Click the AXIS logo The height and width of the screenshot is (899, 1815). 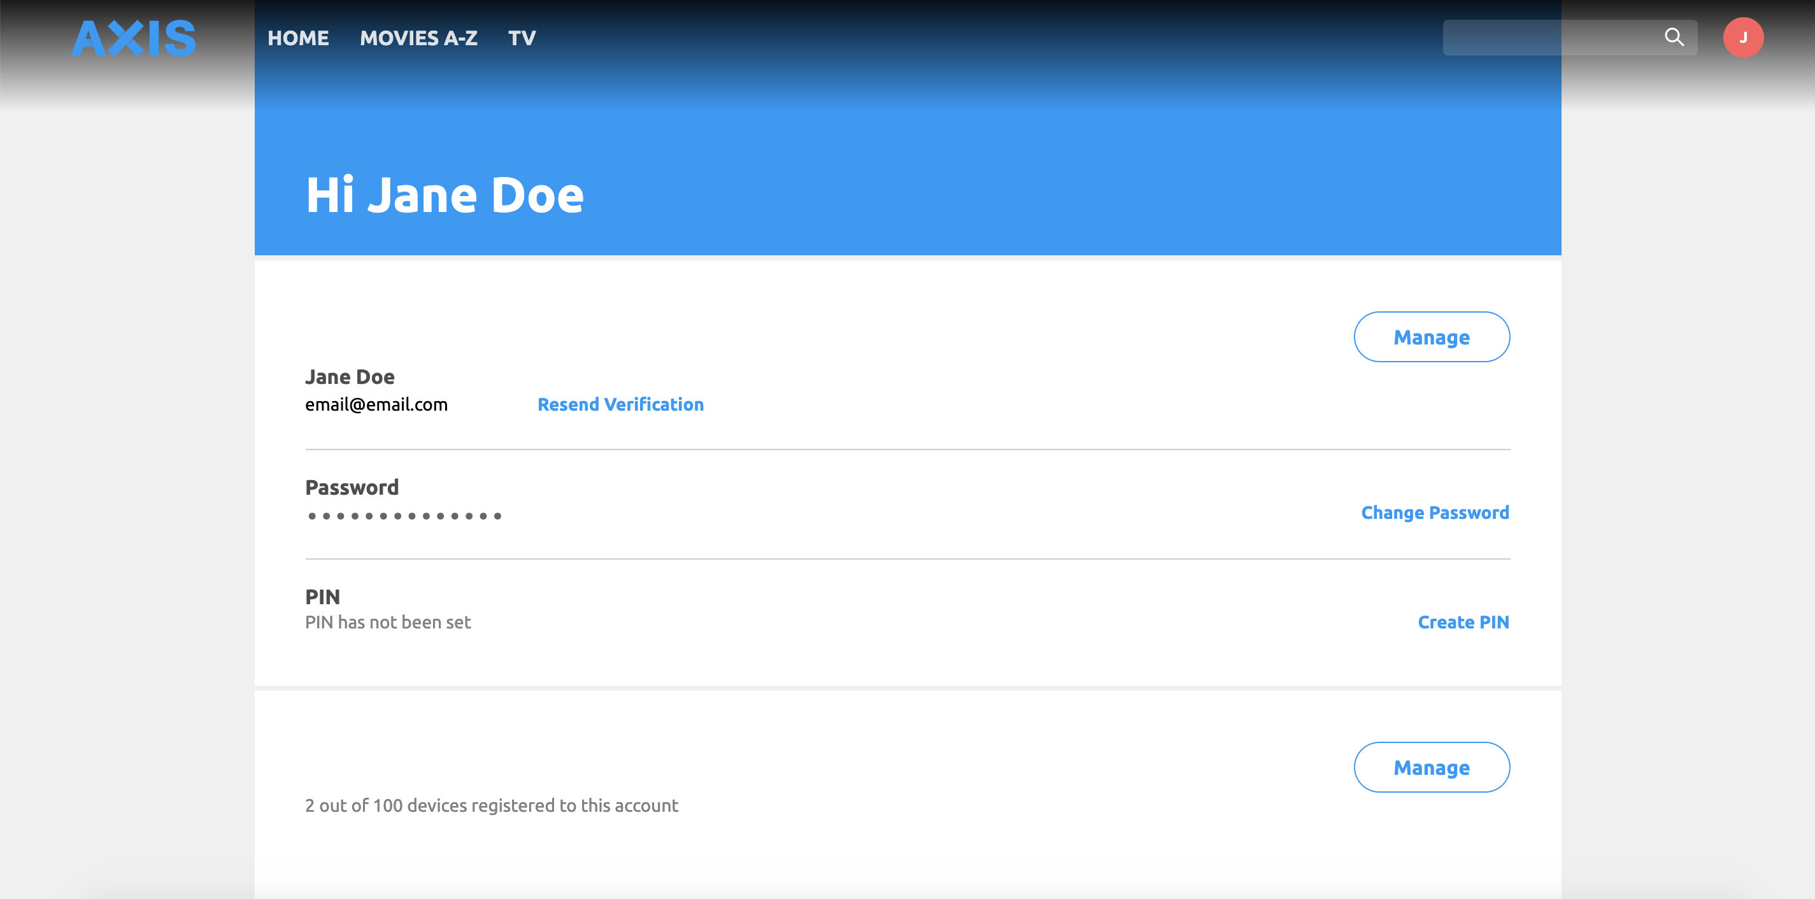point(133,38)
